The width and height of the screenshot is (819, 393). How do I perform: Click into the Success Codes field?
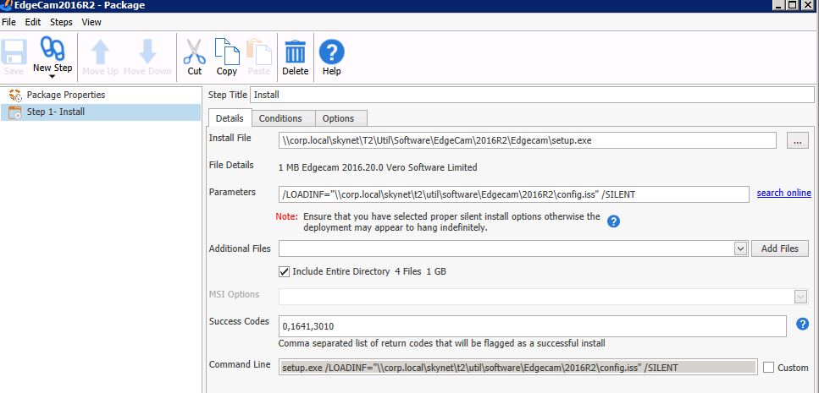tap(534, 325)
